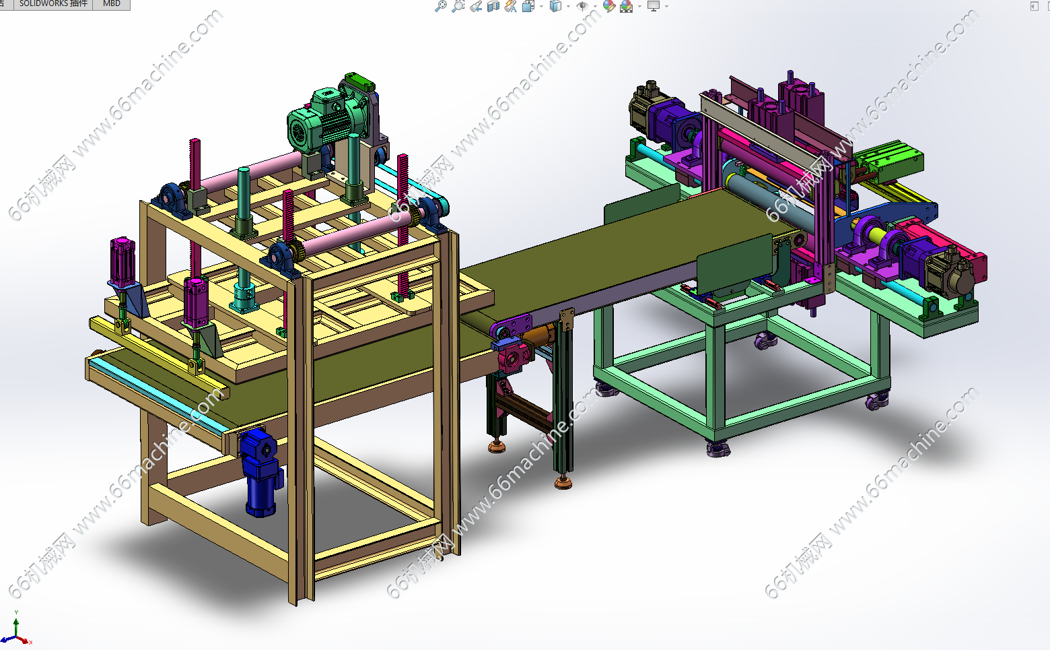Switch to the MBD tab
The height and width of the screenshot is (650, 1050).
(112, 4)
